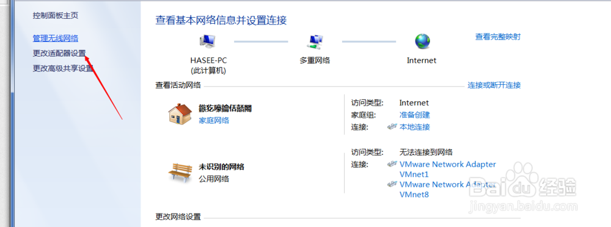Click the HASEE-PC (此计算机) label
611x227 pixels.
(x=208, y=65)
